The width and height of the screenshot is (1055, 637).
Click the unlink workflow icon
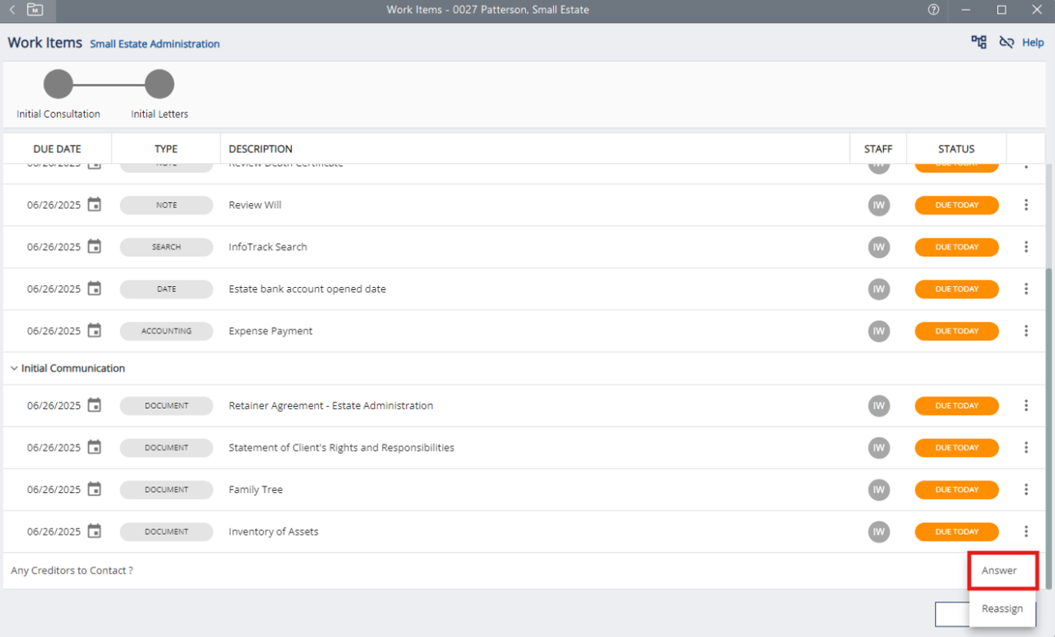click(1006, 42)
